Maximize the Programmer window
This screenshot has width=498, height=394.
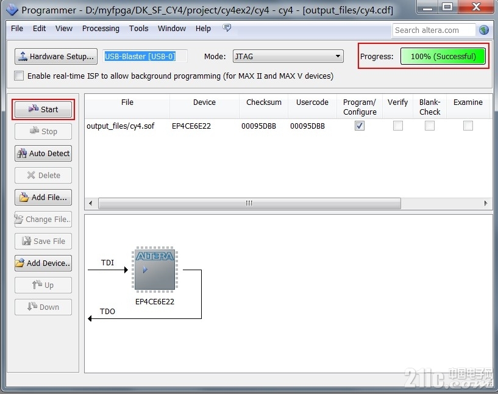click(x=447, y=7)
